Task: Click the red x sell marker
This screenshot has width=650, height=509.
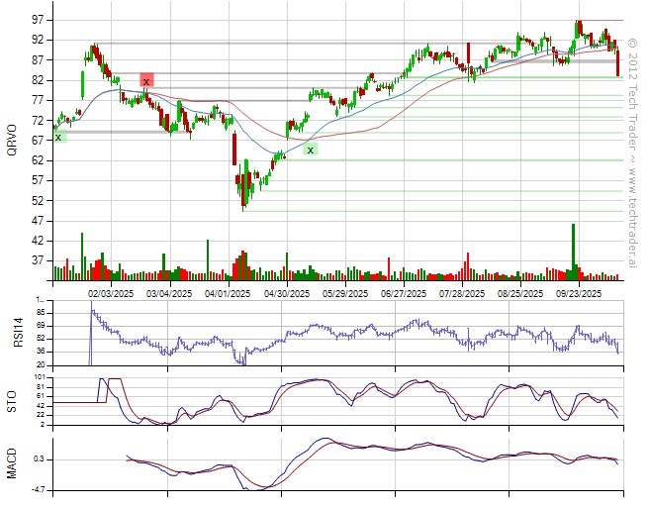Action: (x=146, y=80)
